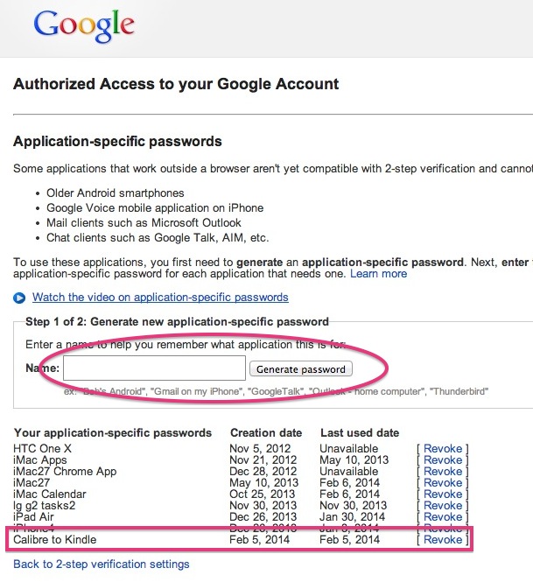Image resolution: width=533 pixels, height=582 pixels.
Task: Open the Learn more link
Action: coord(379,274)
